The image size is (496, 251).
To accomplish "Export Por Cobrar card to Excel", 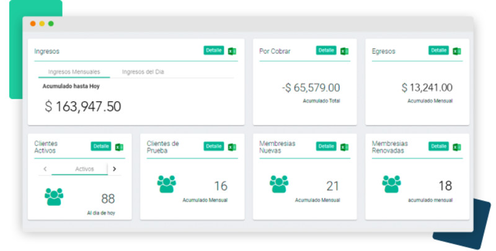I will pyautogui.click(x=344, y=51).
